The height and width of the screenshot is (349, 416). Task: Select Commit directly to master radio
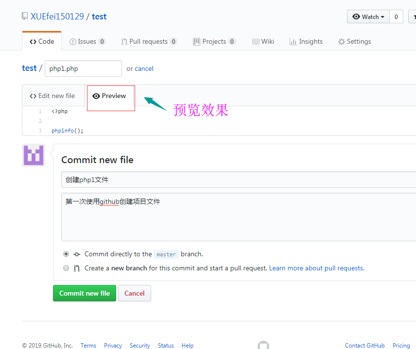[66, 254]
